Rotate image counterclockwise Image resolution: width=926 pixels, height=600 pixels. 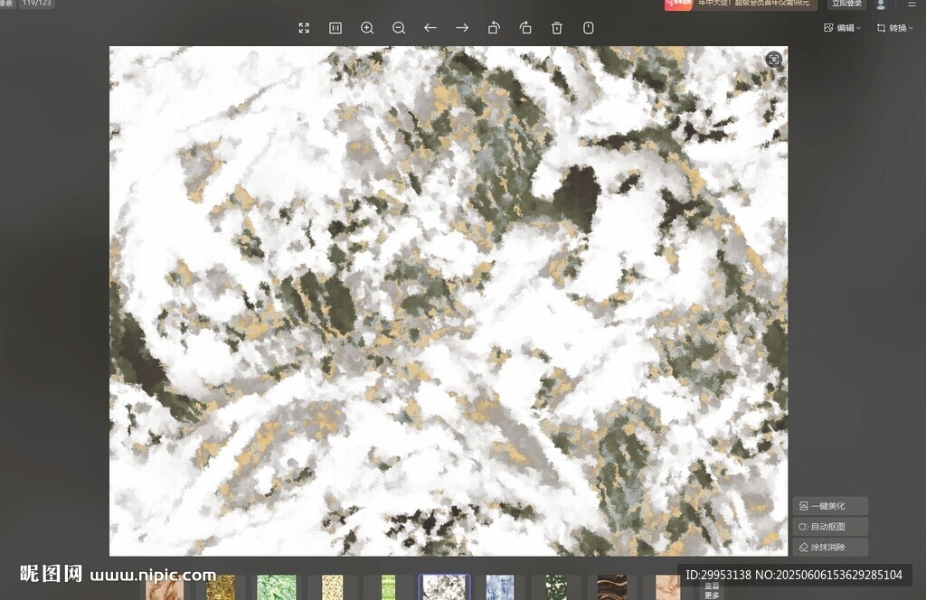(494, 28)
